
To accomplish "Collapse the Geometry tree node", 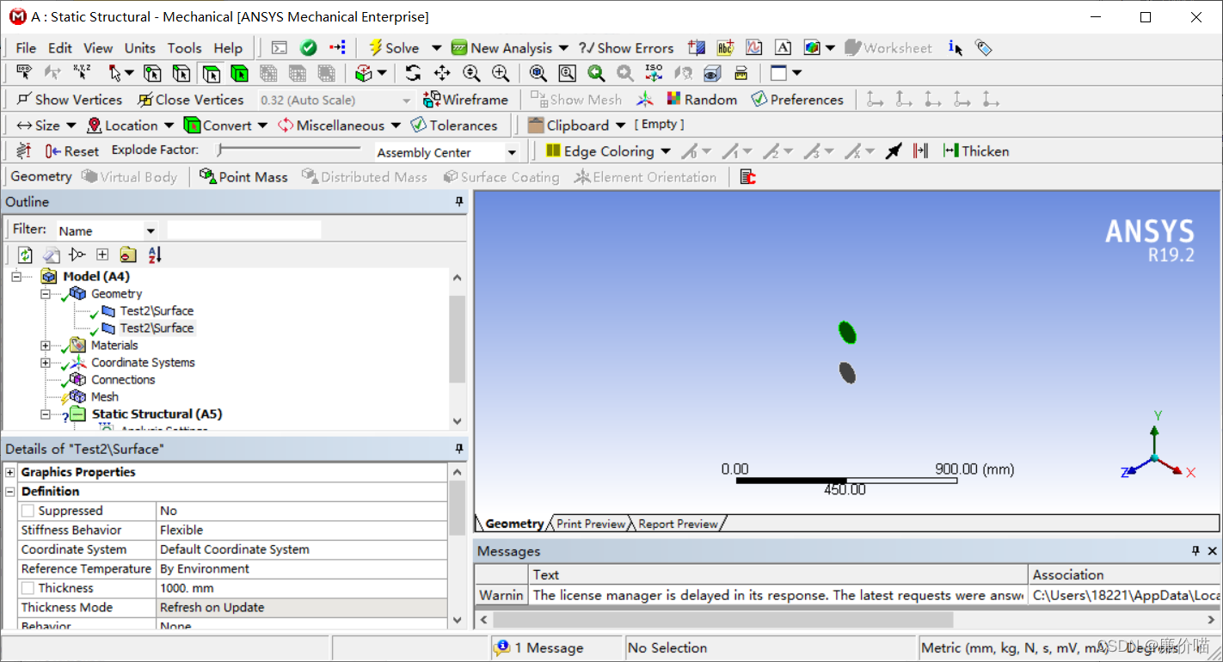I will [x=46, y=294].
